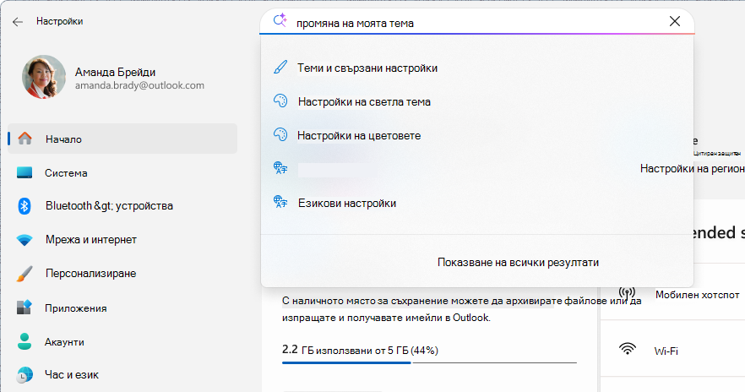The height and width of the screenshot is (392, 745).
Task: Click the network icon beside Мрежа и интернет
Action: (24, 240)
